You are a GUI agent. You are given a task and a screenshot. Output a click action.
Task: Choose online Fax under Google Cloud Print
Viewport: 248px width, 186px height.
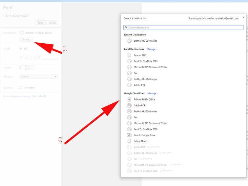click(x=135, y=117)
